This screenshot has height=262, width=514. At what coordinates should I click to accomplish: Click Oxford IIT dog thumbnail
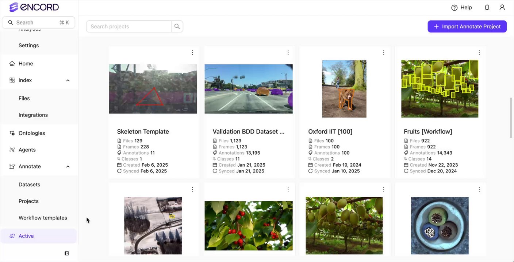[x=344, y=89]
